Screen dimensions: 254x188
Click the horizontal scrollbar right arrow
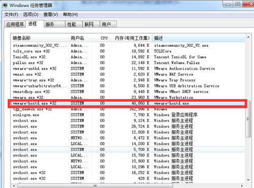tap(242, 186)
